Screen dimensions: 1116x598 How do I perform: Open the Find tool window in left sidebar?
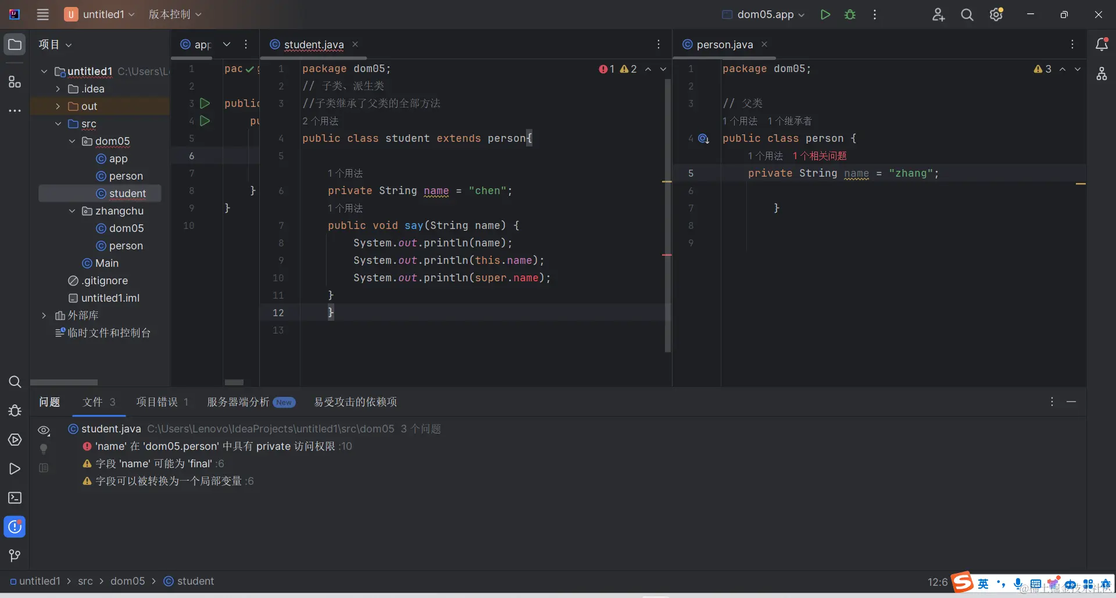tap(15, 382)
